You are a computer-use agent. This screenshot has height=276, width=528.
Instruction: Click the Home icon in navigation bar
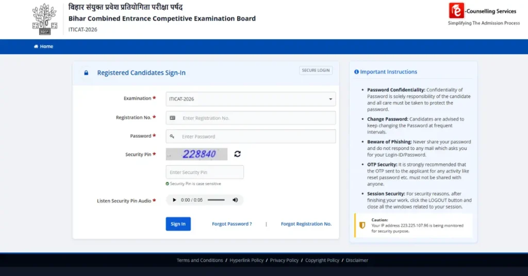point(36,46)
